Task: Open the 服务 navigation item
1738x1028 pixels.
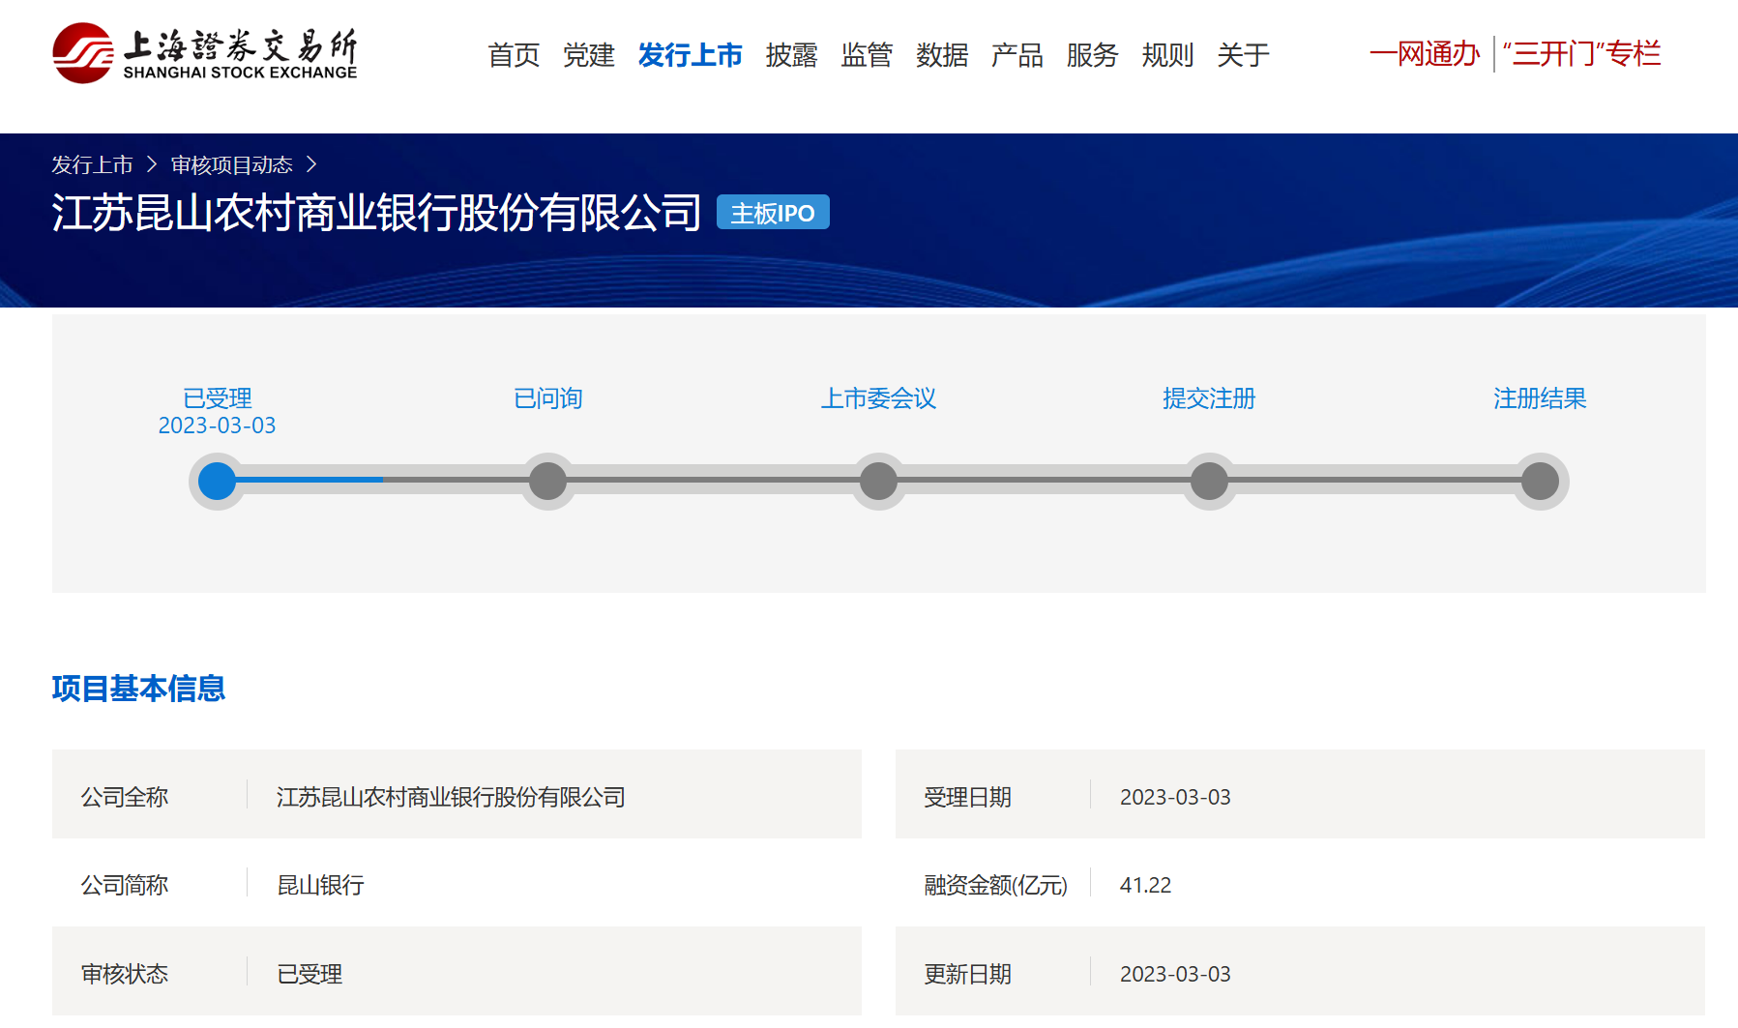Action: tap(1093, 55)
